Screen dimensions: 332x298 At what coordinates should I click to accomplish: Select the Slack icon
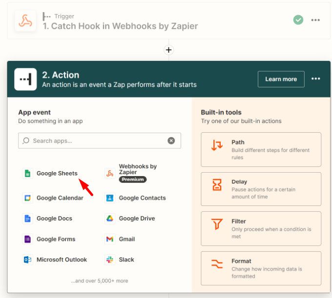pos(110,260)
